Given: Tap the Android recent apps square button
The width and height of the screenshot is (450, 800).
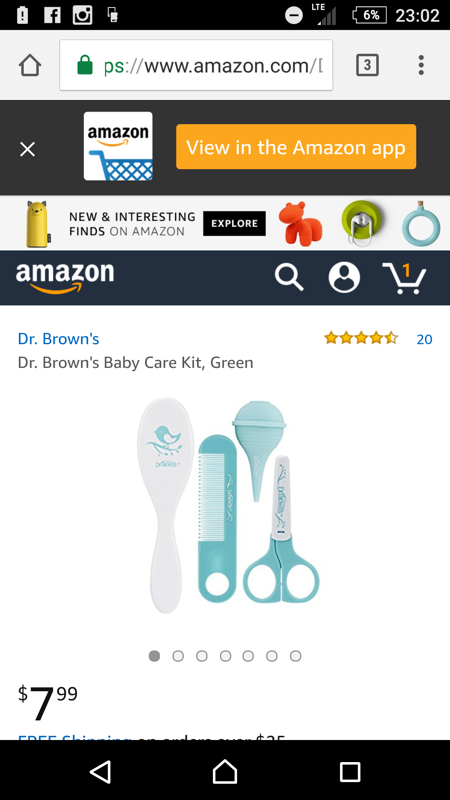Looking at the screenshot, I should (350, 772).
